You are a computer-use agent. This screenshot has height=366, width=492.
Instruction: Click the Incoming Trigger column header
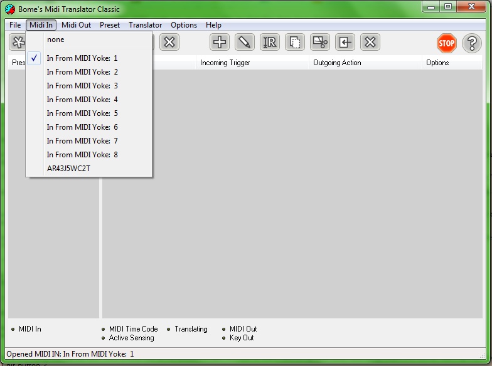pyautogui.click(x=252, y=63)
